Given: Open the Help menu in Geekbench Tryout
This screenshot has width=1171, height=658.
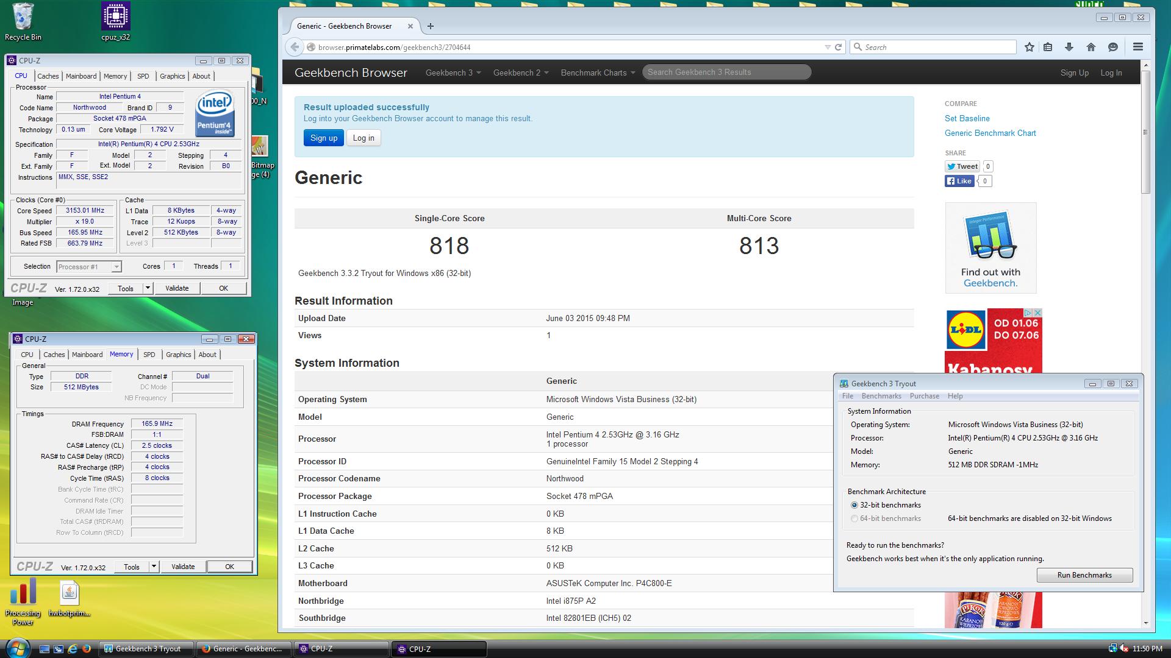Looking at the screenshot, I should point(955,396).
